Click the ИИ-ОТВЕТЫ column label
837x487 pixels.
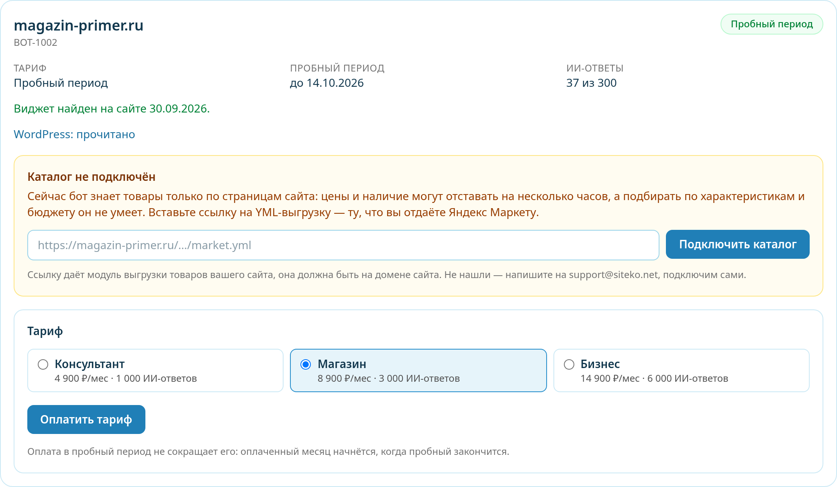tap(595, 68)
